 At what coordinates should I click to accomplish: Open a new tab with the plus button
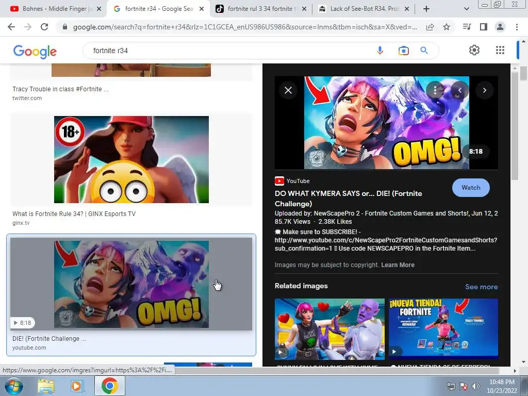426,9
